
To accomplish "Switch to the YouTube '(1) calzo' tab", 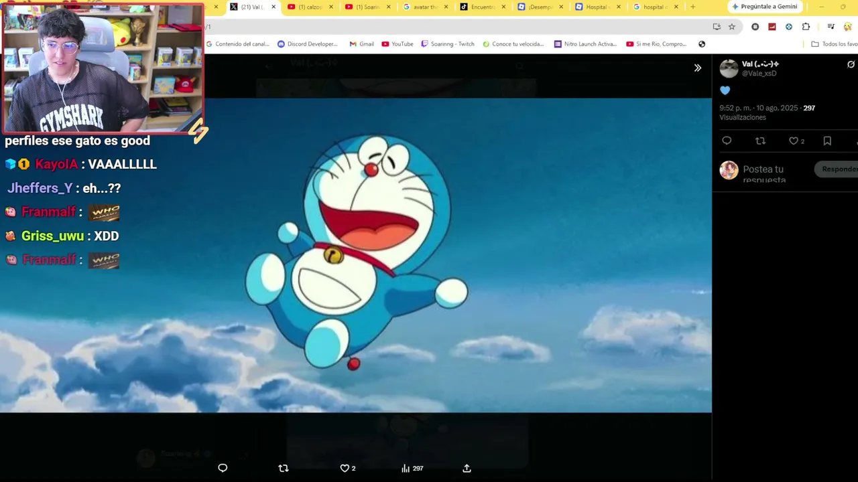I will [x=310, y=7].
